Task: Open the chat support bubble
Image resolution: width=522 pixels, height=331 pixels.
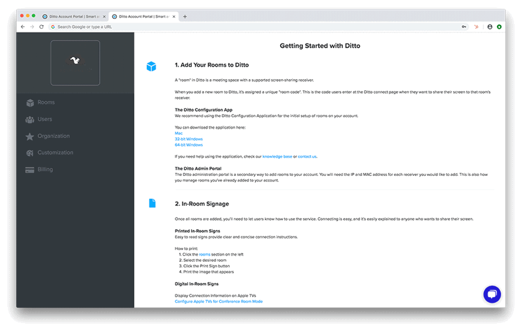Action: pos(492,294)
